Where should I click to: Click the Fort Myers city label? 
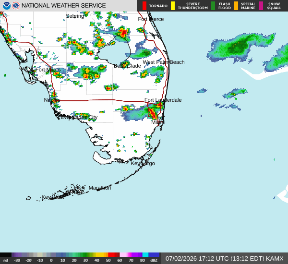tap(48, 70)
